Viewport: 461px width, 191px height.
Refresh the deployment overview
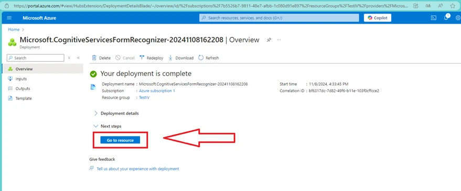point(208,58)
